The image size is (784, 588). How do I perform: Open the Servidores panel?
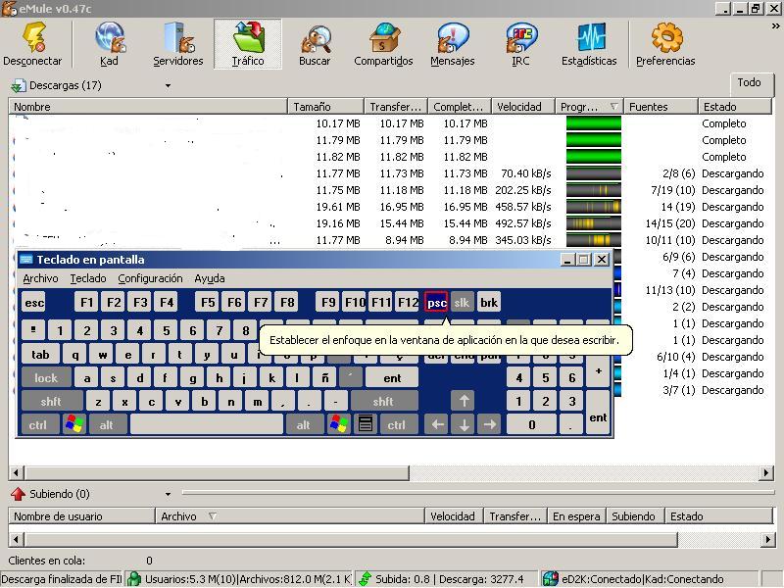(178, 44)
